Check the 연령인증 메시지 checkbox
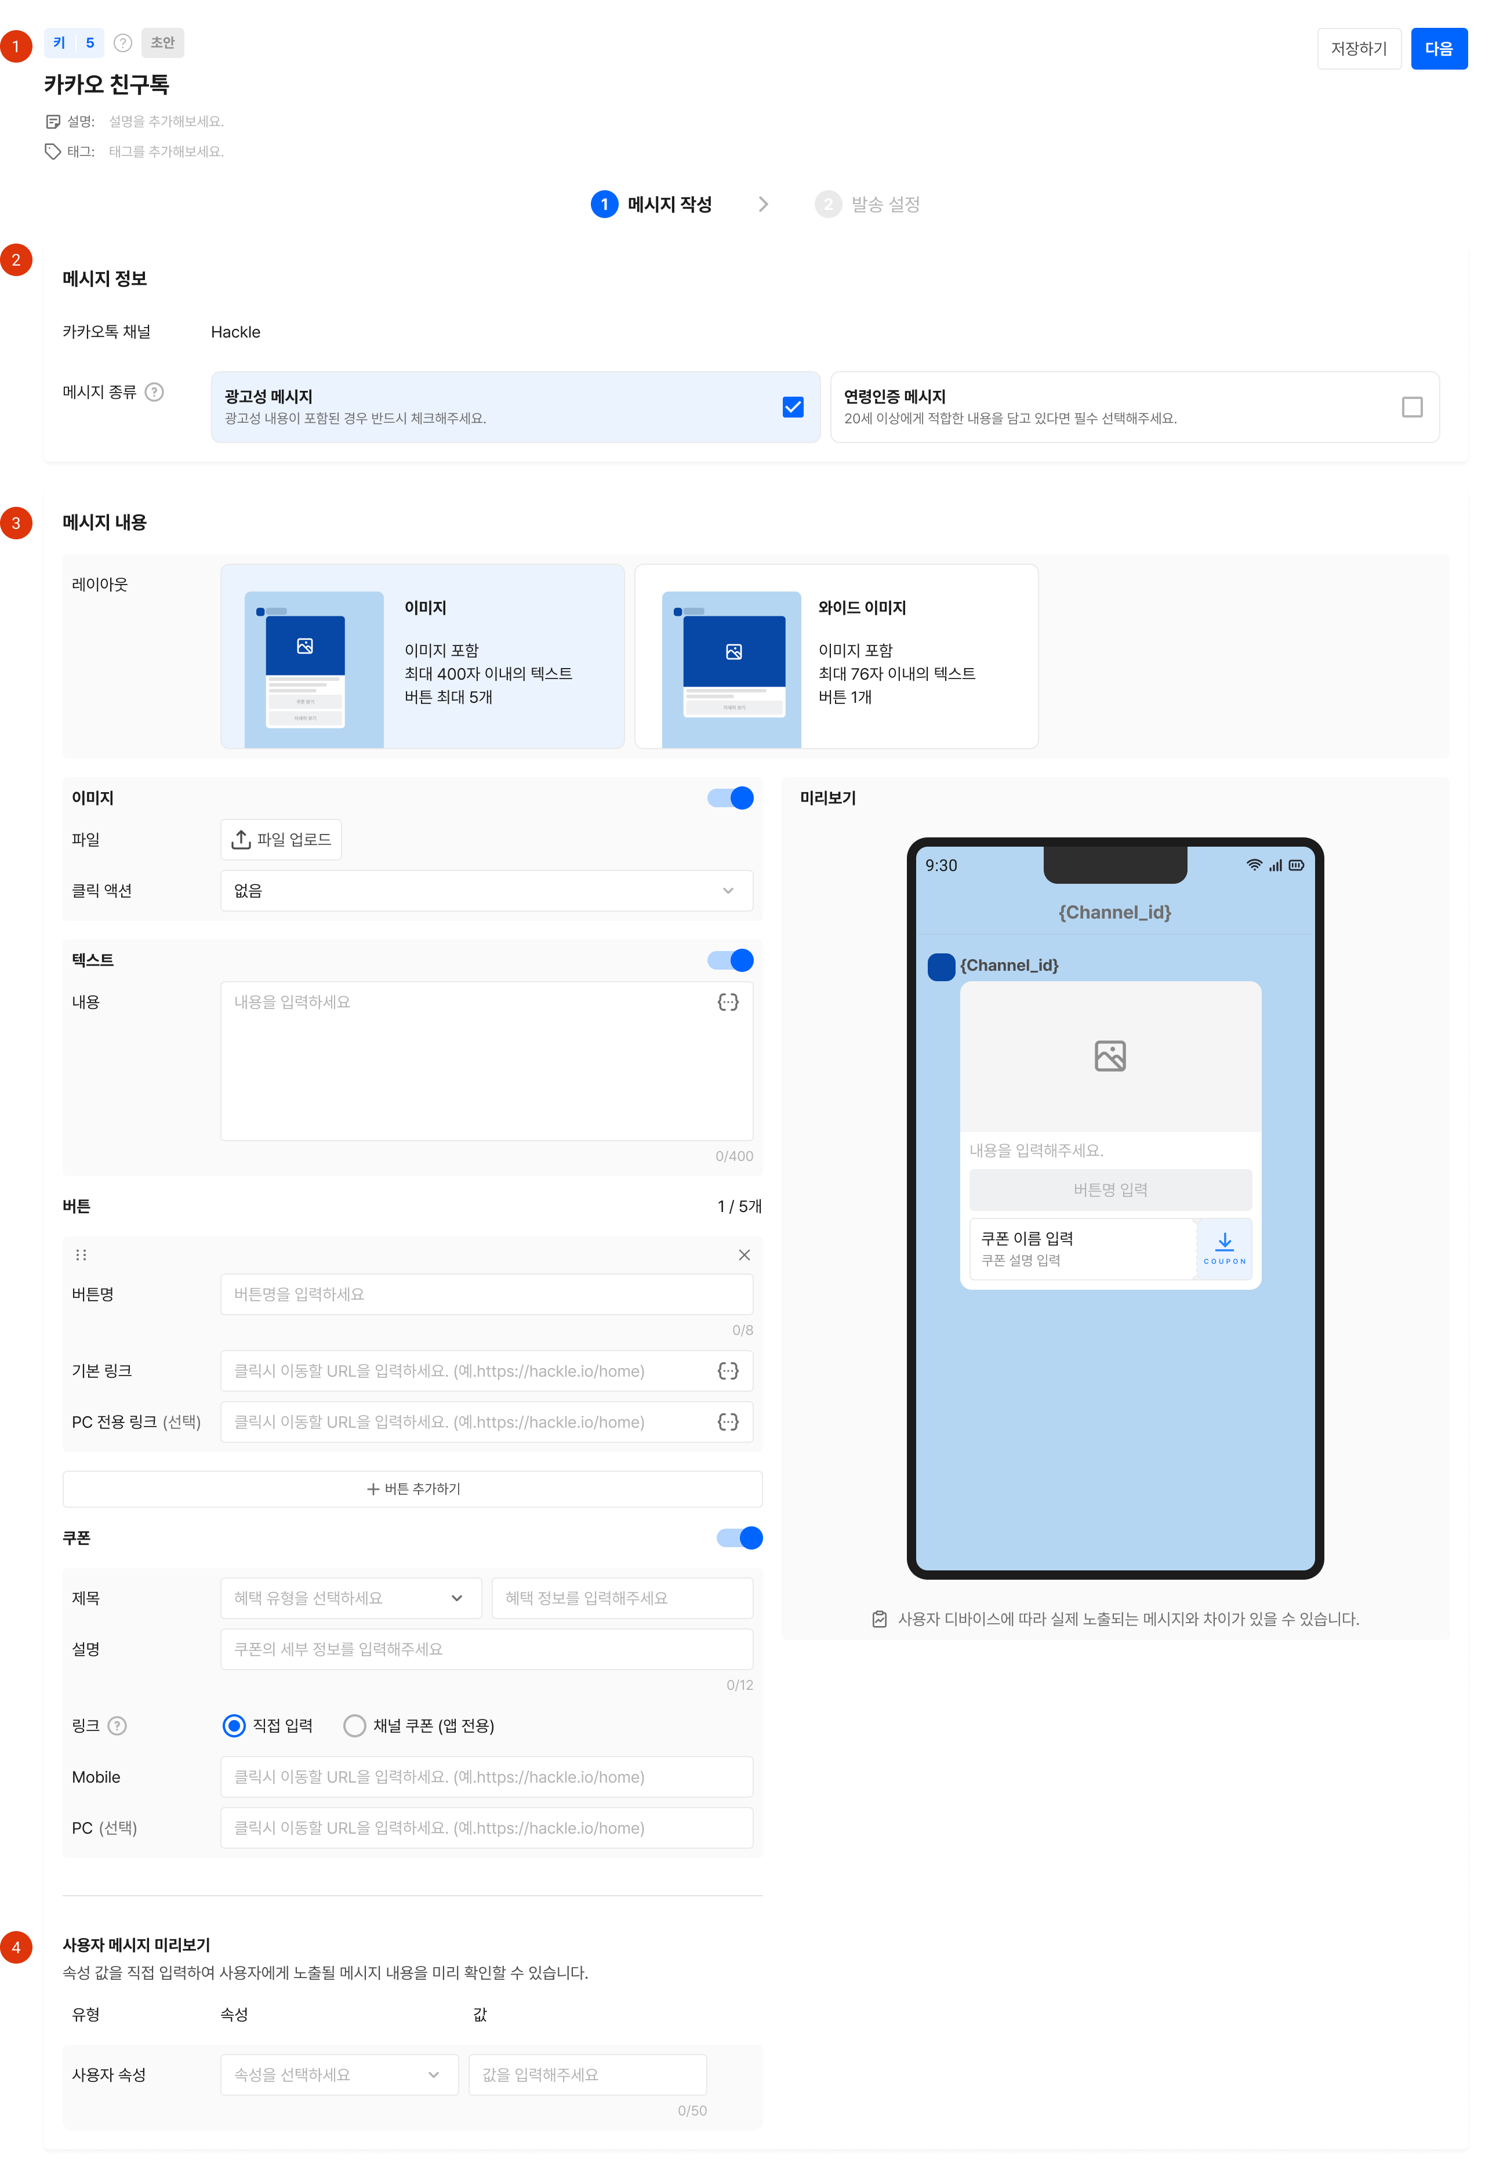1496x2177 pixels. (x=1412, y=407)
